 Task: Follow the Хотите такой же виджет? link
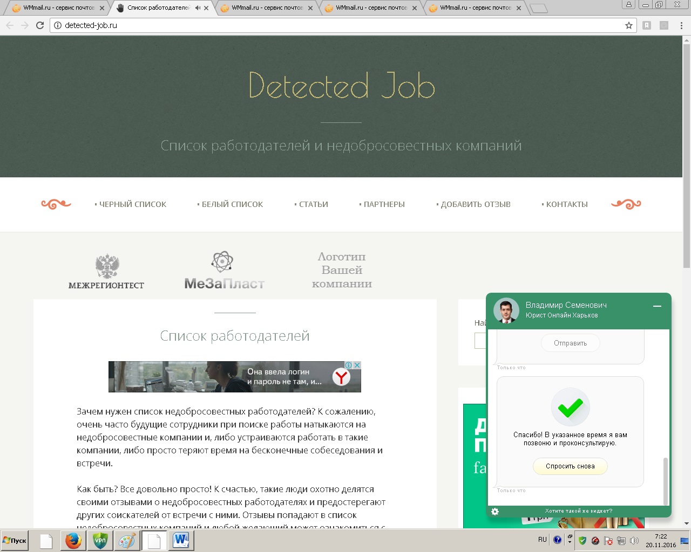[x=579, y=511]
